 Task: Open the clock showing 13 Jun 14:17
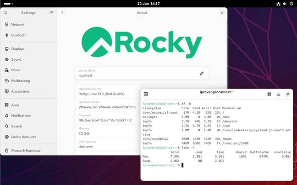tap(148, 4)
